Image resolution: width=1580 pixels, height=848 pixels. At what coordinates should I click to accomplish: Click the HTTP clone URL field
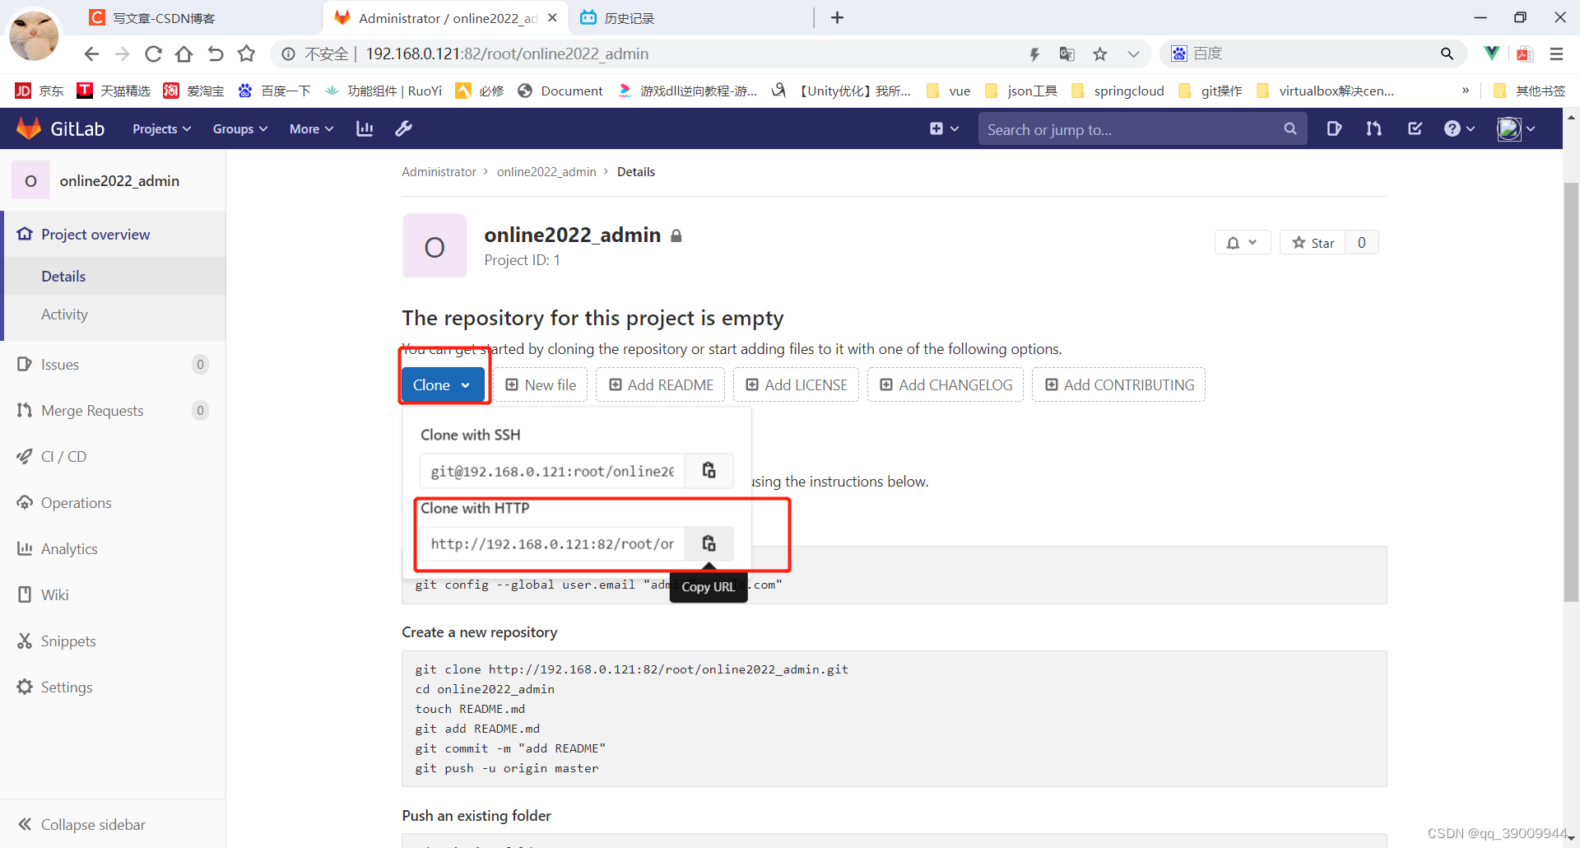click(552, 543)
